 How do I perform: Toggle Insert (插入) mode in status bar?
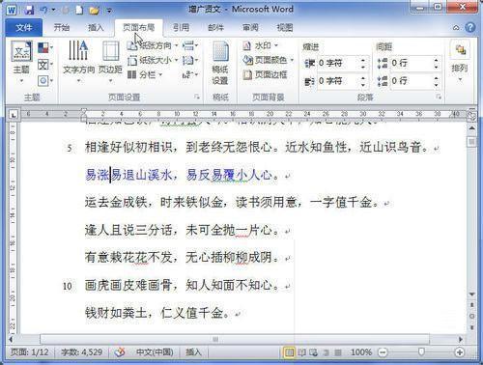(x=193, y=352)
